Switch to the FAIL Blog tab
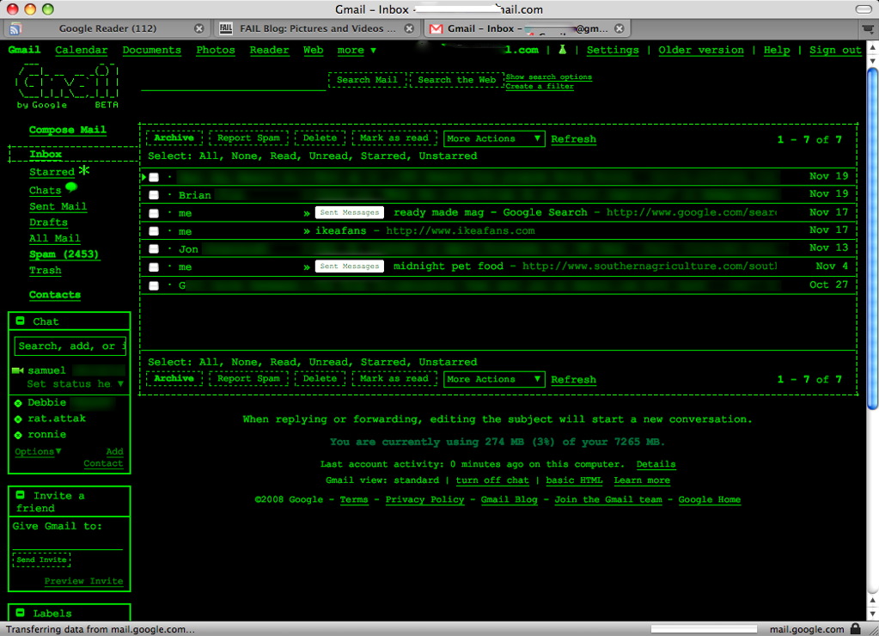The height and width of the screenshot is (636, 879). pos(317,28)
